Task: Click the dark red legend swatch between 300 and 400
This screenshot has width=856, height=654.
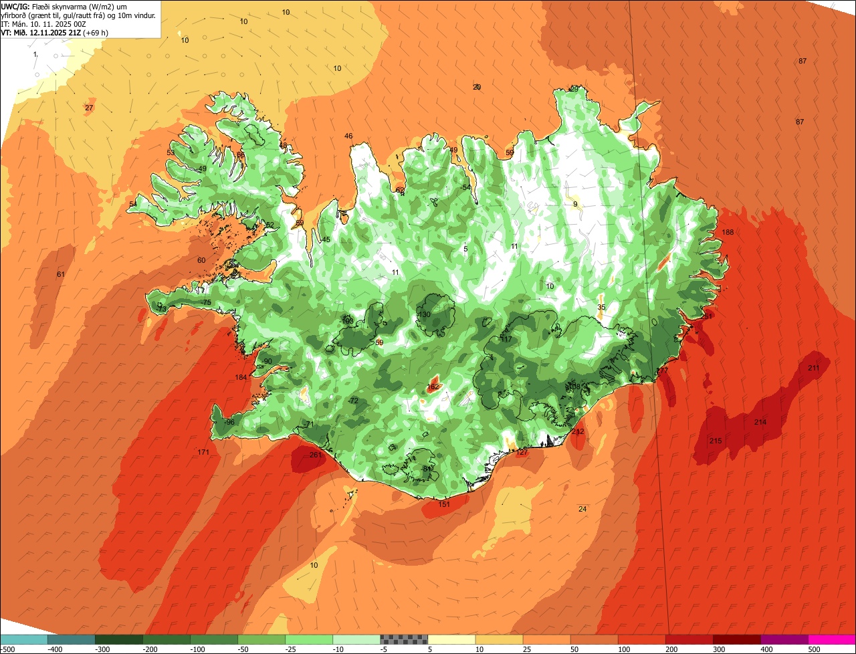Action: point(736,639)
